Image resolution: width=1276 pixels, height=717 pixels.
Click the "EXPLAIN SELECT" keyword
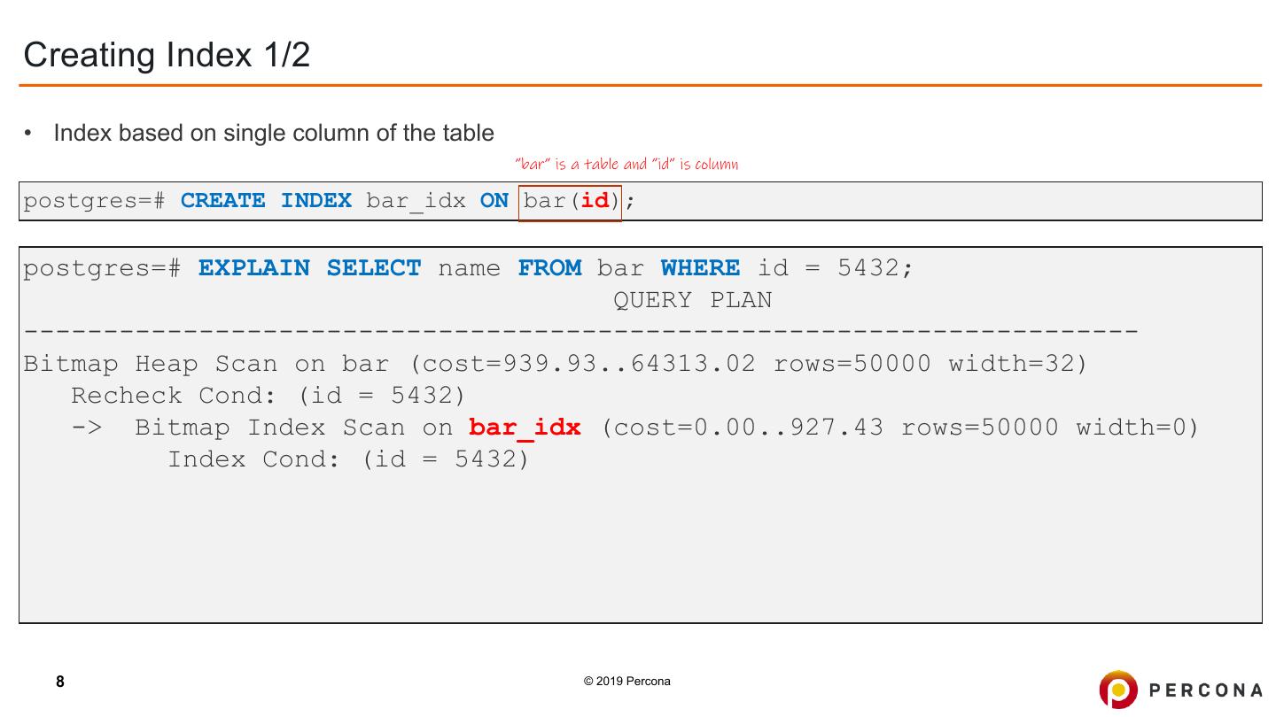click(x=309, y=268)
